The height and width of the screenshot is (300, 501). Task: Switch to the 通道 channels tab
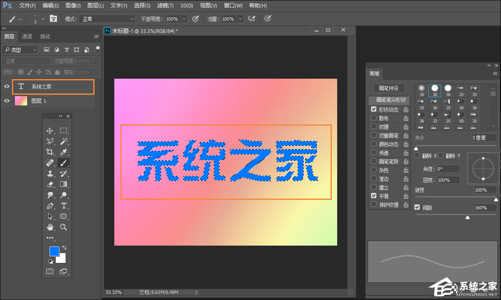(27, 36)
